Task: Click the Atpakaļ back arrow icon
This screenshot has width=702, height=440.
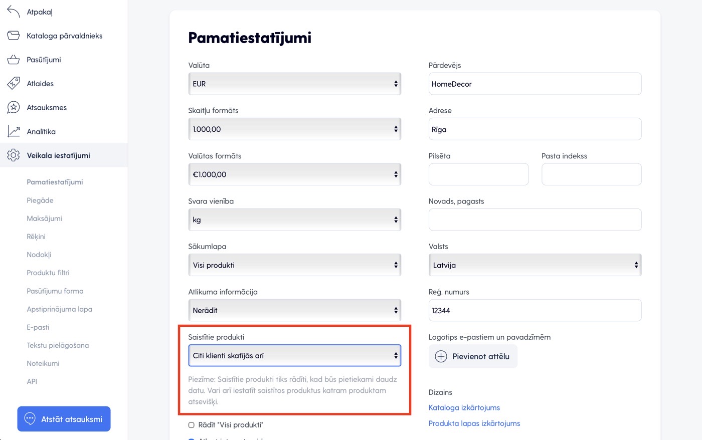Action: [14, 12]
